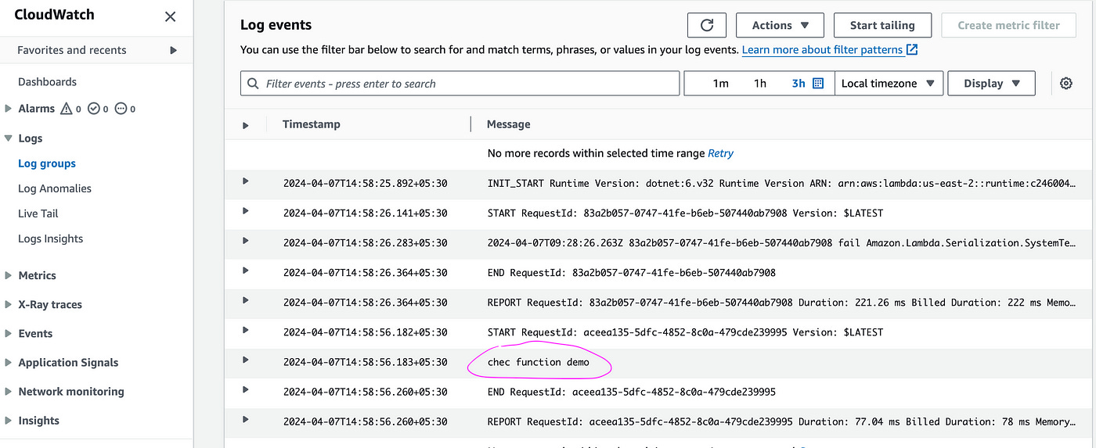Click the CloudWatch sidebar title

(54, 15)
